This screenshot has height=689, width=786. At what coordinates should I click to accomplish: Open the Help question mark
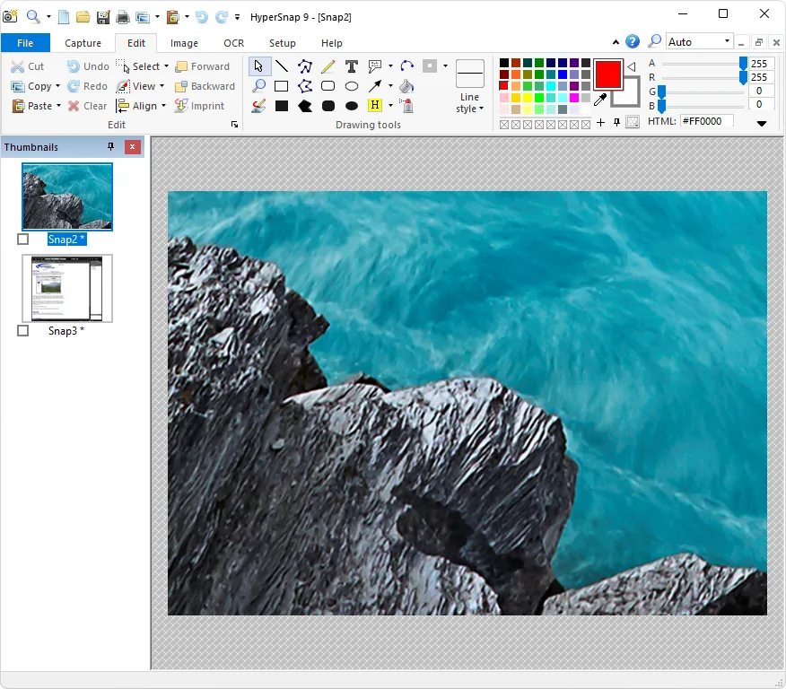(631, 41)
